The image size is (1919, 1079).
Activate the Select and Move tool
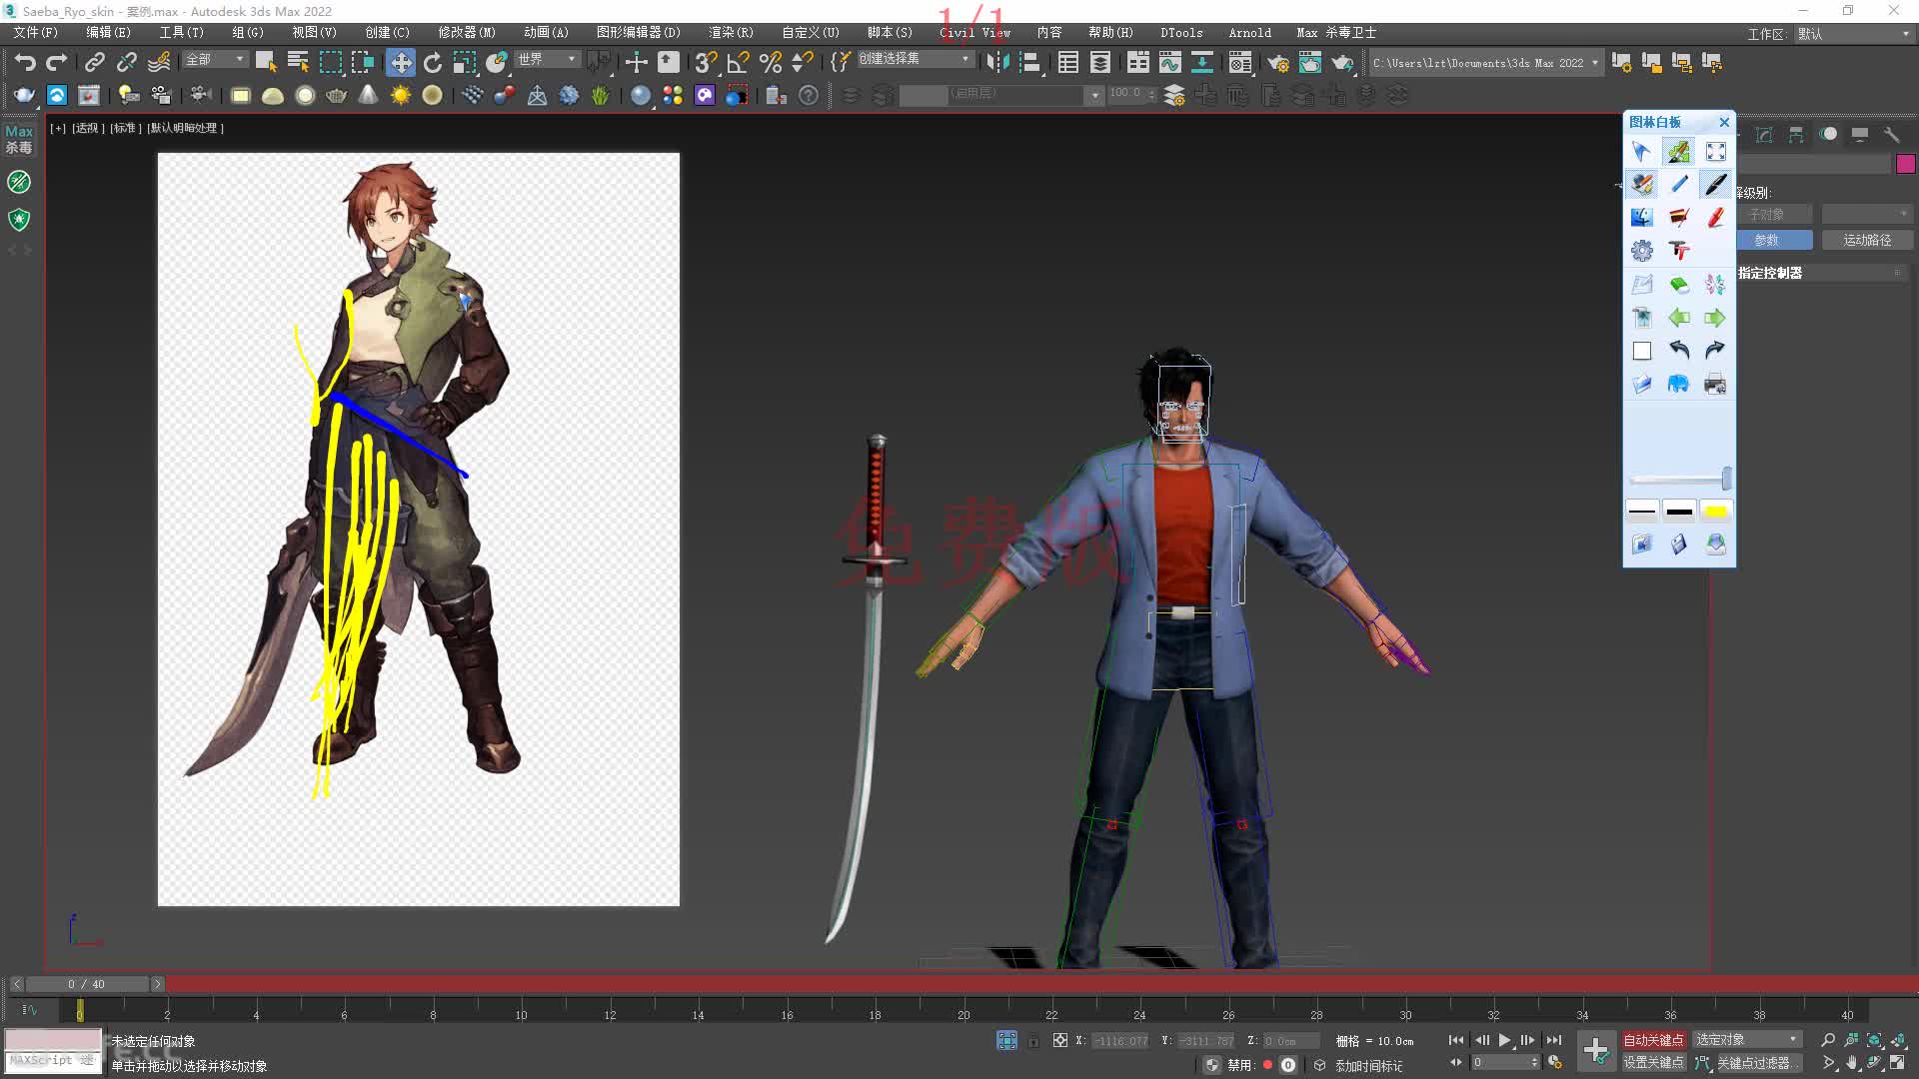(401, 63)
